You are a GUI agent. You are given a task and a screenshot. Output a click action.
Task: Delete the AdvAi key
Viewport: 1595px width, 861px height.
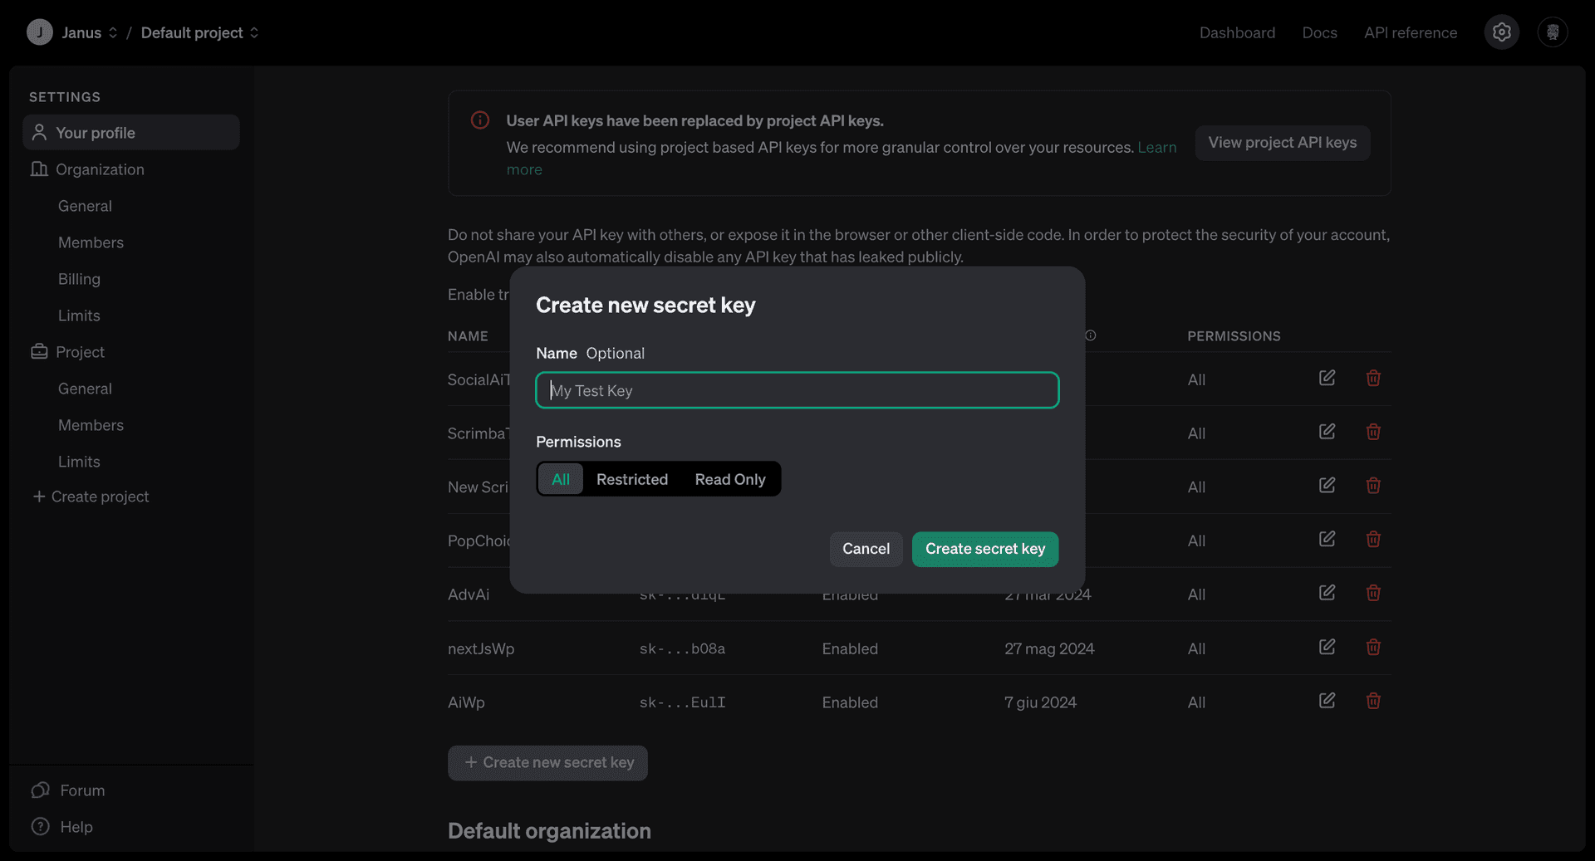point(1373,594)
